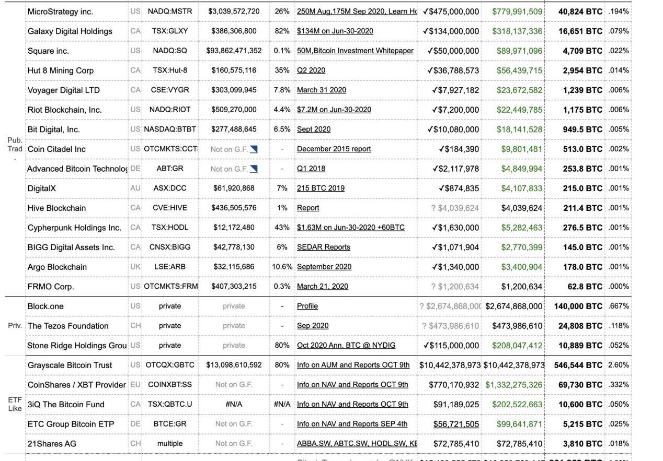Follow the "215 BTC 2019" DigitalX link
Image resolution: width=663 pixels, height=461 pixels.
coord(321,188)
